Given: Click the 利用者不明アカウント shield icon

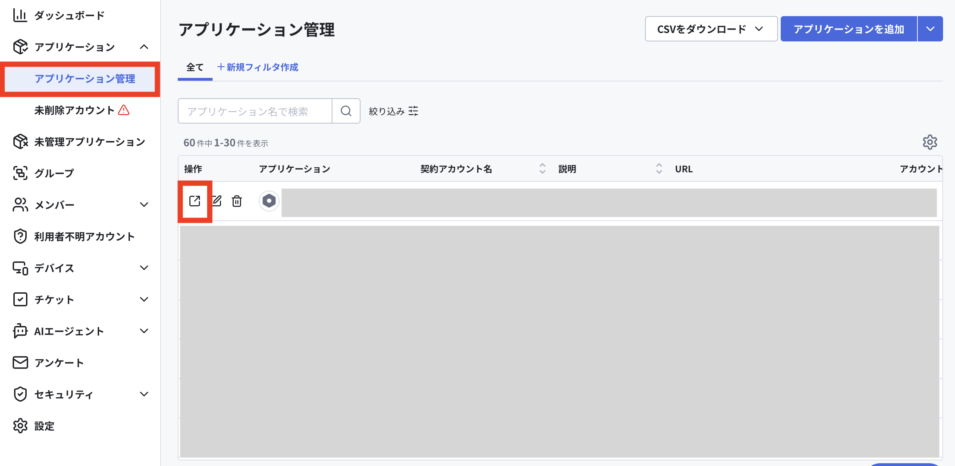Looking at the screenshot, I should 20,237.
